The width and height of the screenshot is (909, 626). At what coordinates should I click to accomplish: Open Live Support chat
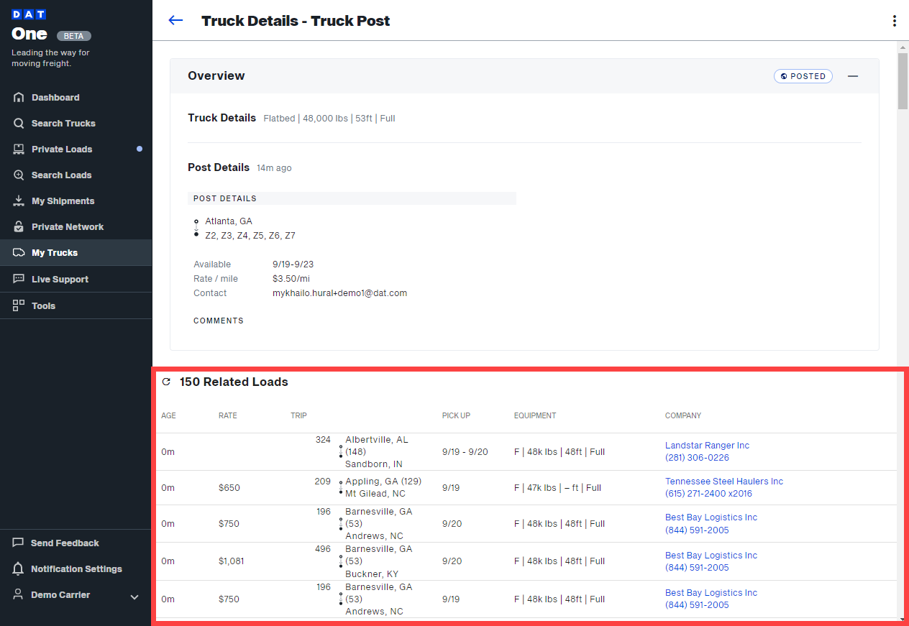click(x=60, y=279)
